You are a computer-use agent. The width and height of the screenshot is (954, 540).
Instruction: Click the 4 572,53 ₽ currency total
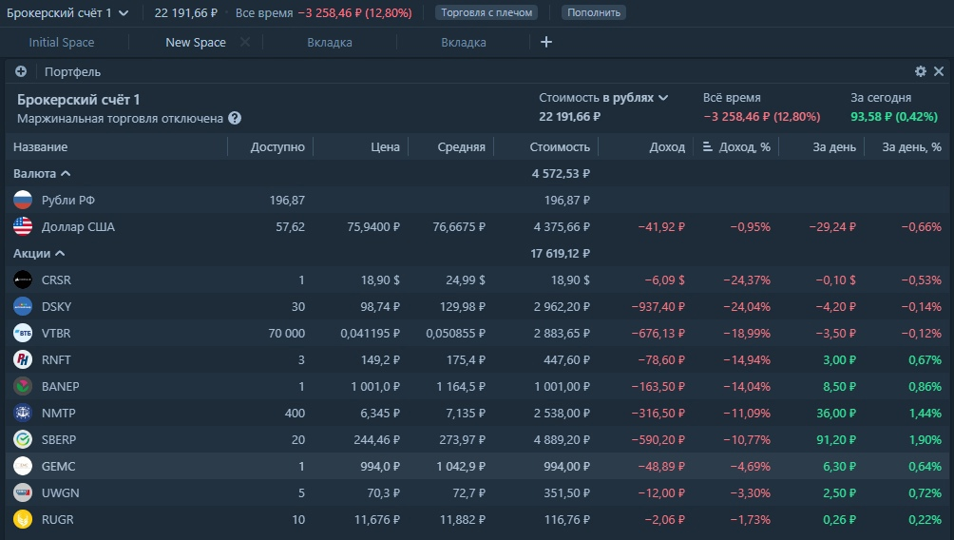tap(561, 174)
